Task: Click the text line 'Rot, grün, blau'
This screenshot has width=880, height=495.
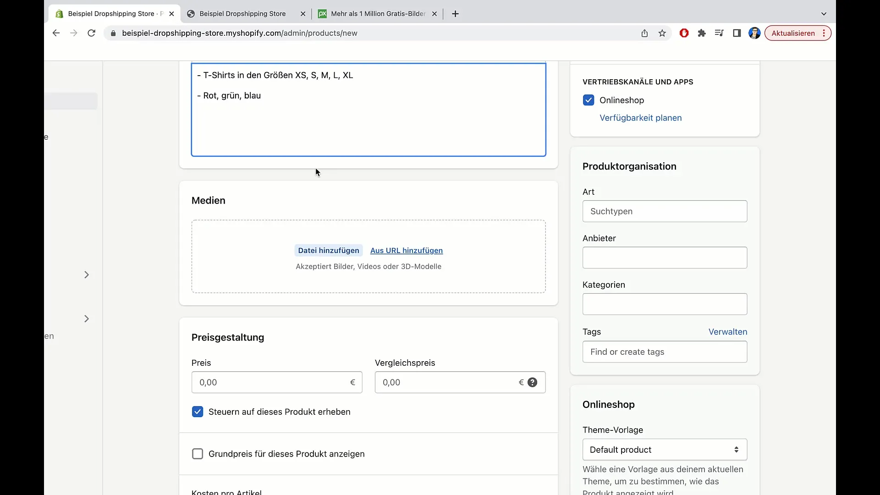Action: [232, 95]
